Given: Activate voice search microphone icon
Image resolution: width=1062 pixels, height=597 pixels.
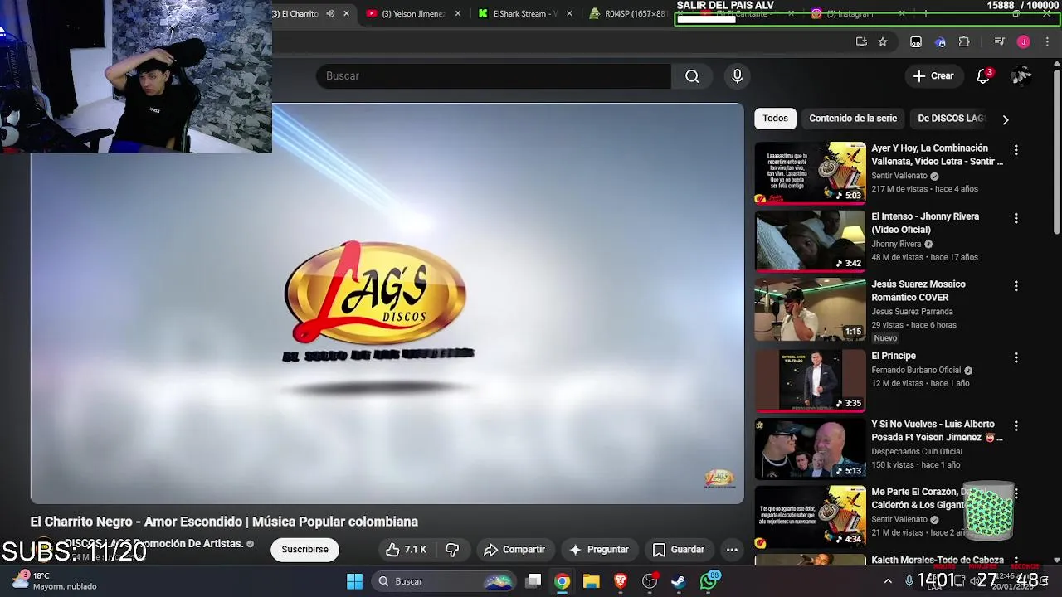Looking at the screenshot, I should tap(737, 76).
